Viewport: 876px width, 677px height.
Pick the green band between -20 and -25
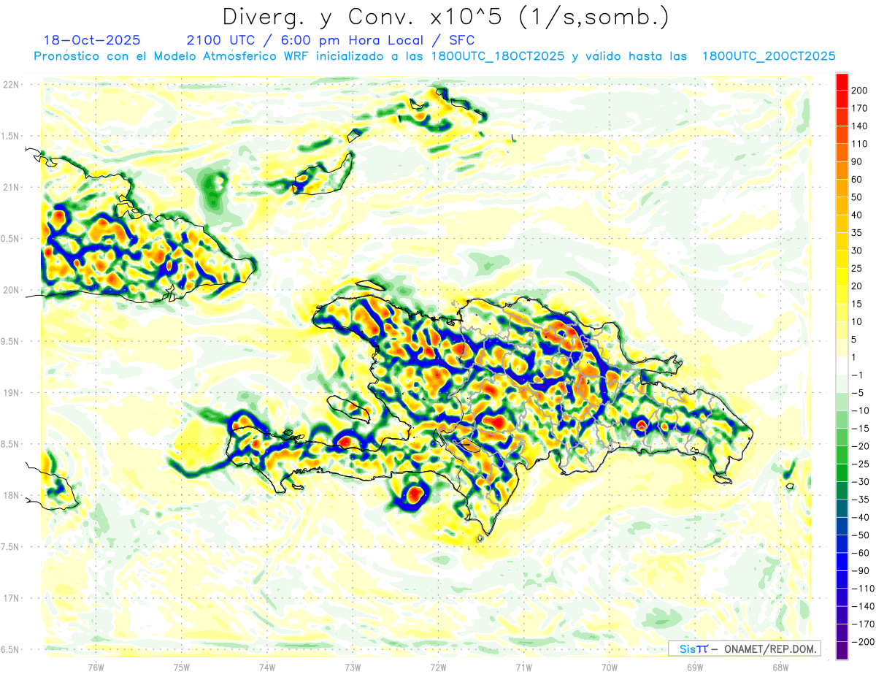[x=842, y=455]
